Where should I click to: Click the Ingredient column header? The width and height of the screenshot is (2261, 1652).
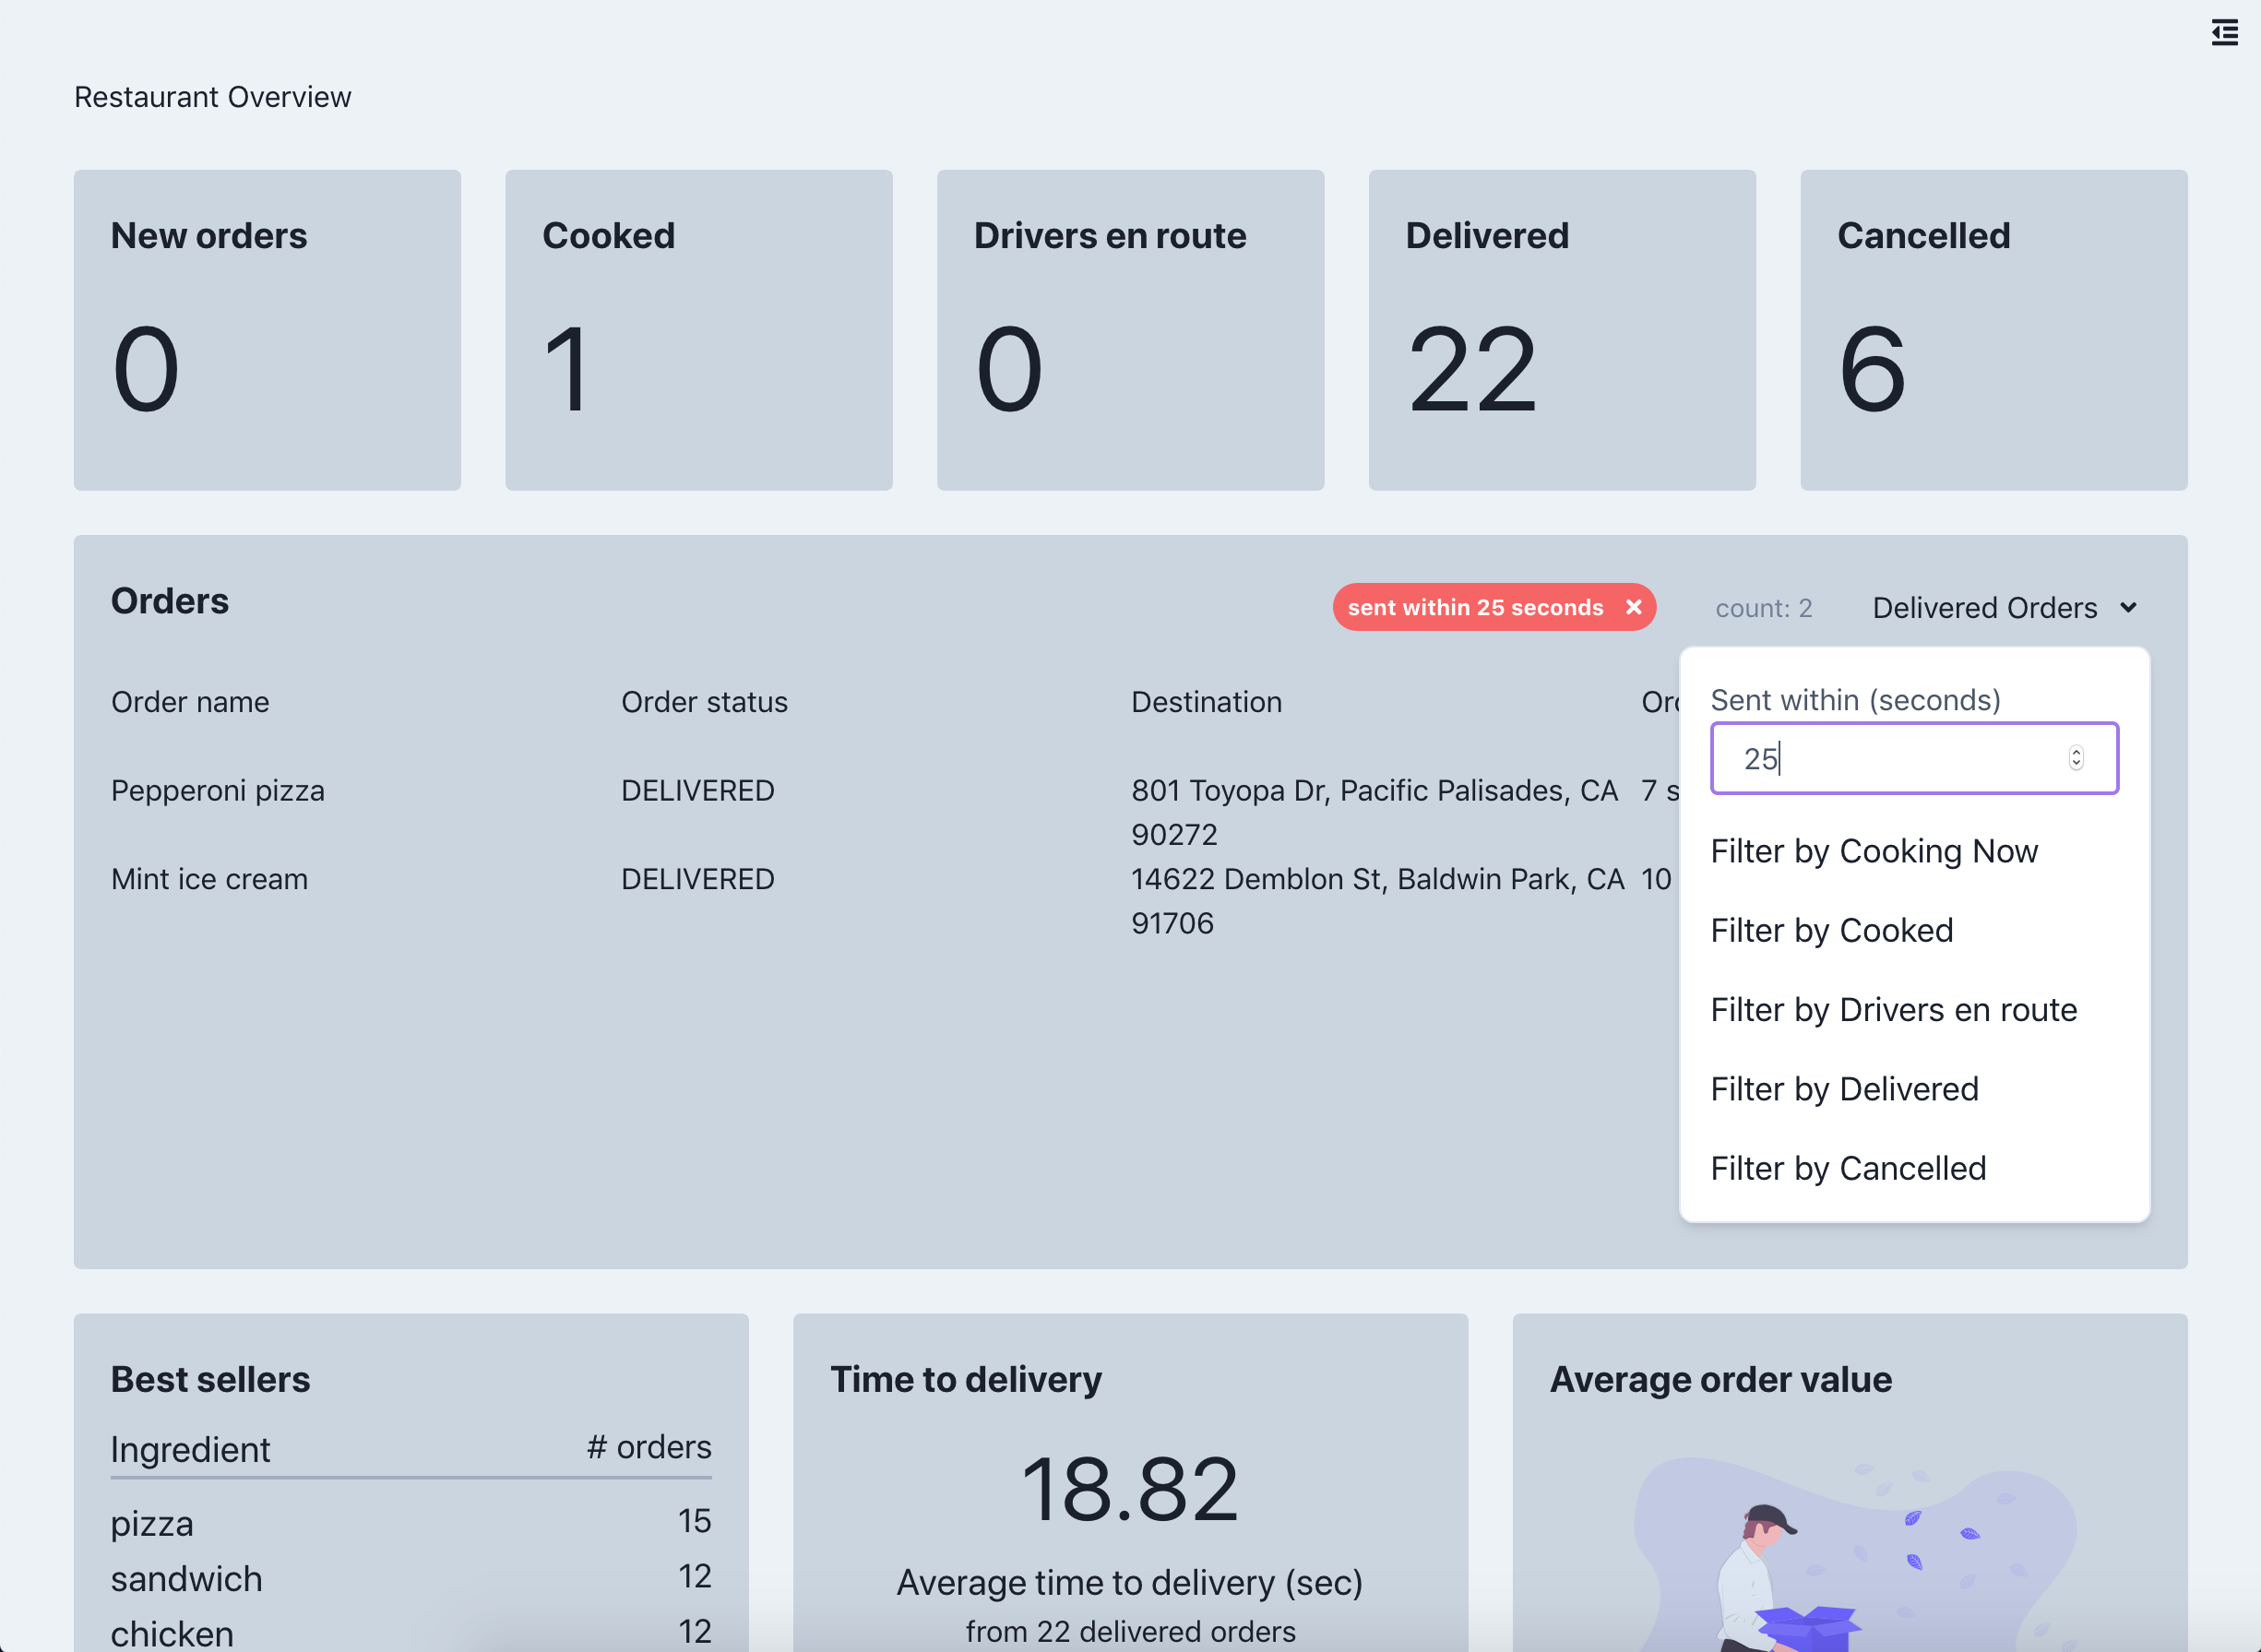tap(190, 1449)
